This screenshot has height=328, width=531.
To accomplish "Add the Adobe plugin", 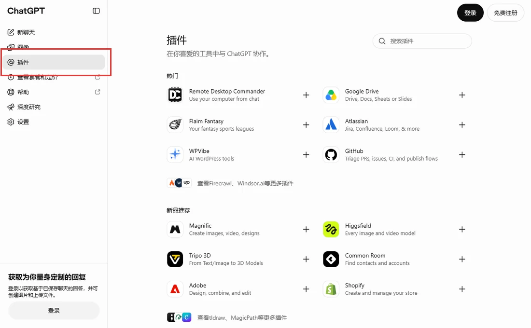I will click(x=306, y=289).
